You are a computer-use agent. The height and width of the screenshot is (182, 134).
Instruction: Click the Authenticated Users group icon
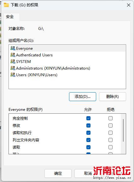[x=13, y=55]
